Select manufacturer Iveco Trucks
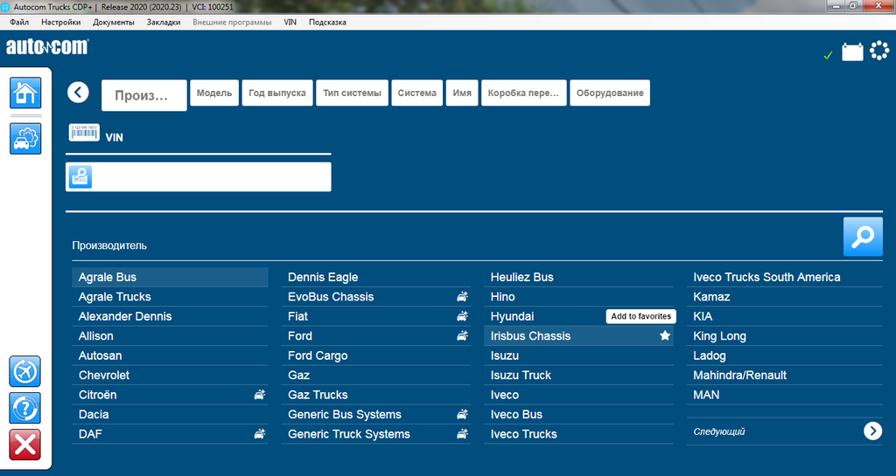The height and width of the screenshot is (476, 896). point(579,434)
